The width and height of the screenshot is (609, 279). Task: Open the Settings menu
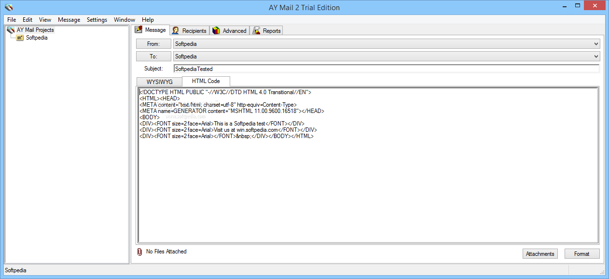coord(97,20)
